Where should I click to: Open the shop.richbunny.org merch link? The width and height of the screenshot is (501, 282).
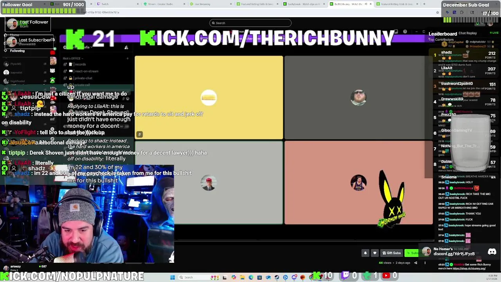click(x=469, y=269)
